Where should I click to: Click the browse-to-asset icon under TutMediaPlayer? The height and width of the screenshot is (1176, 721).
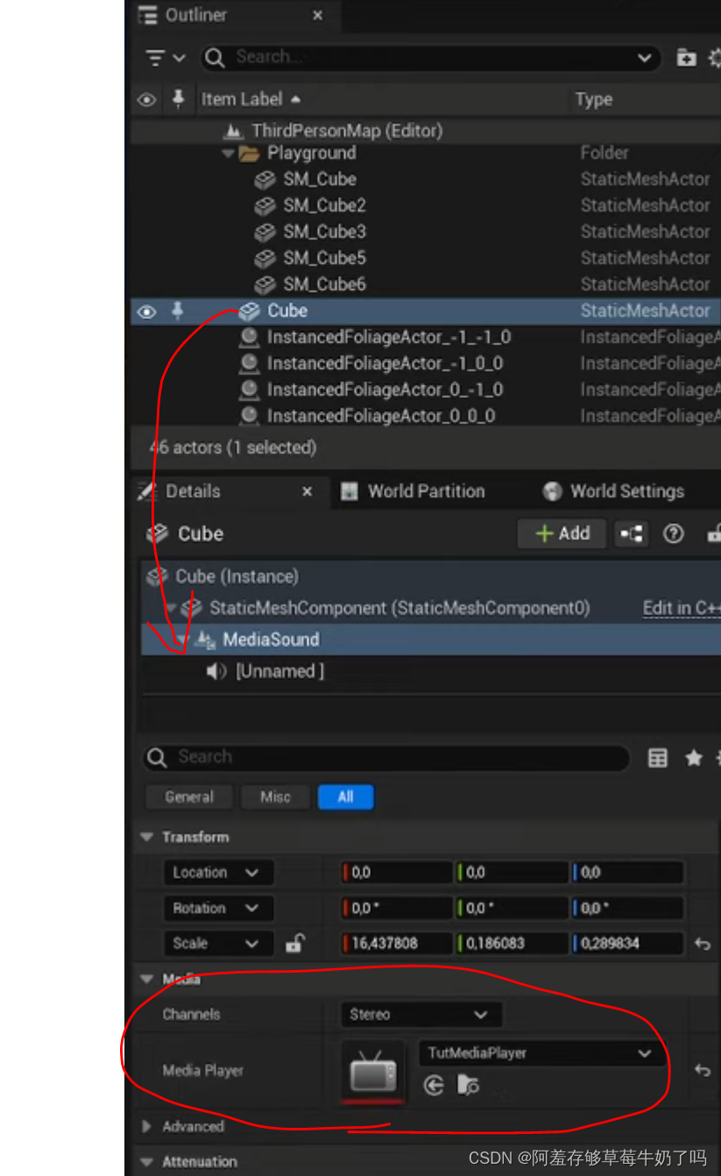coord(469,1085)
